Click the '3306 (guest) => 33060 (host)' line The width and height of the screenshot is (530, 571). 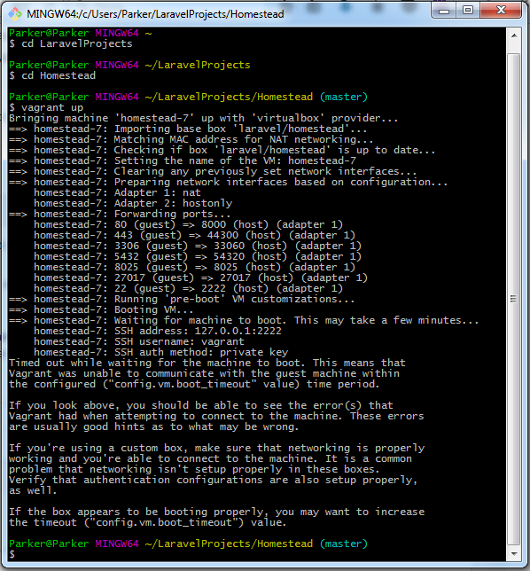pyautogui.click(x=198, y=246)
